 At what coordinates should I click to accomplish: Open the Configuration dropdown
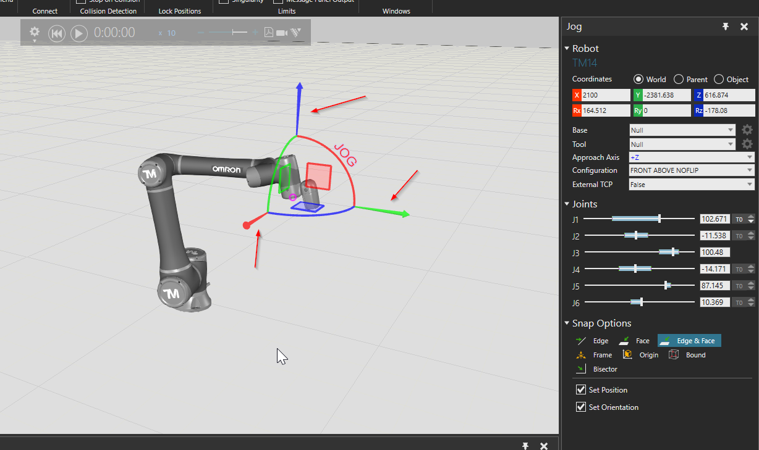[692, 170]
